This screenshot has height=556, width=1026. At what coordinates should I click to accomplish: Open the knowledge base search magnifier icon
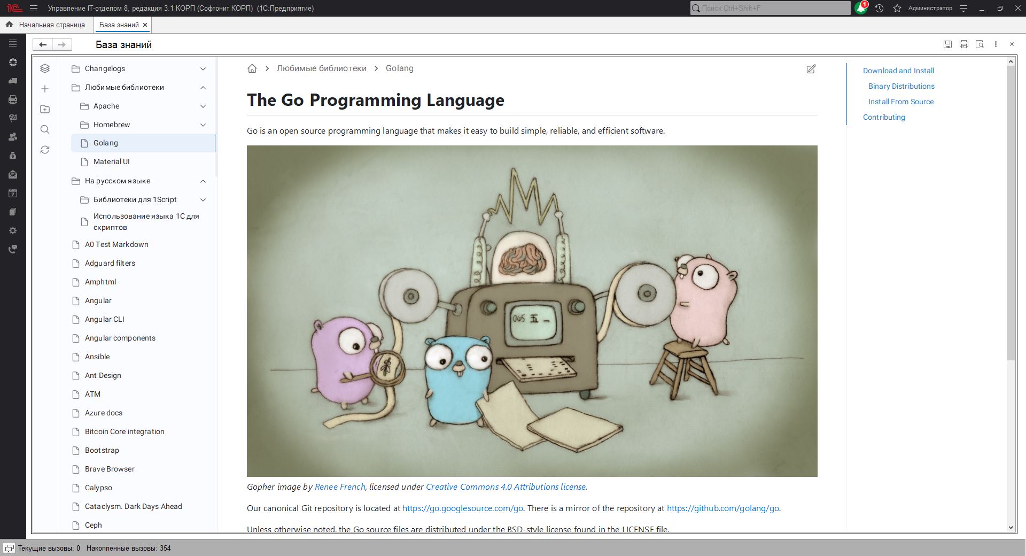coord(45,129)
